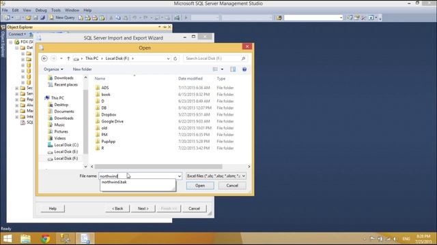Image resolution: width=437 pixels, height=245 pixels.
Task: Click the wizard Help button
Action: point(53,208)
